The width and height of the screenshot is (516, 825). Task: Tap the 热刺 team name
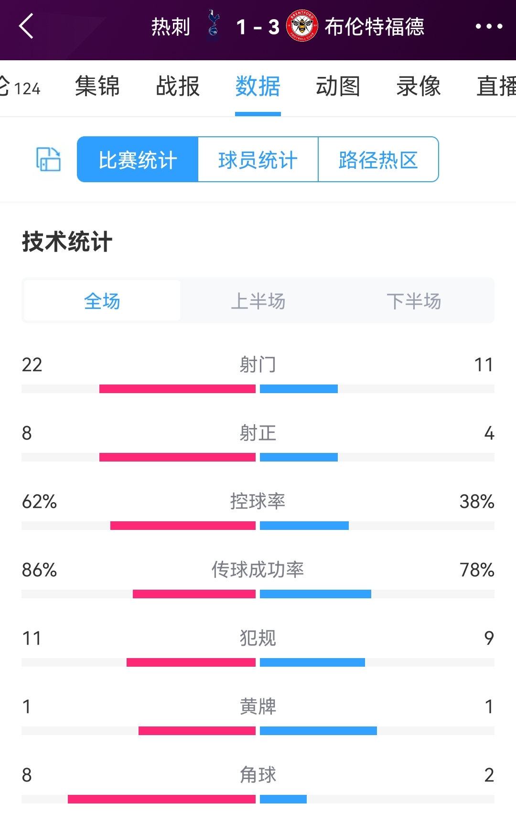coord(171,26)
